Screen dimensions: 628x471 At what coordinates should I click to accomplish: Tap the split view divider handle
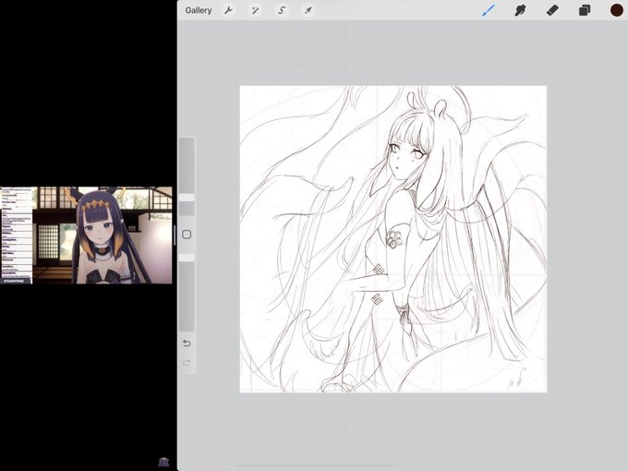[175, 235]
